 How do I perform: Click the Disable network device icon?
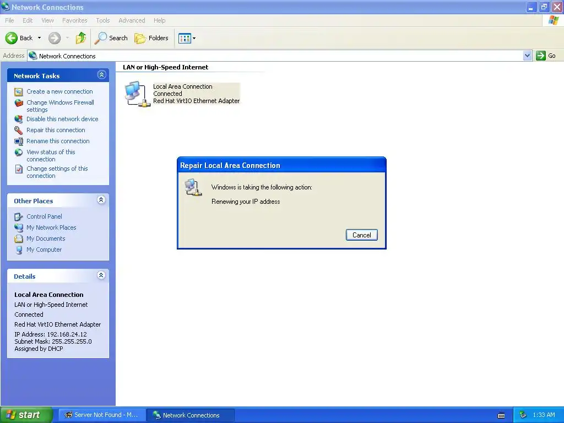point(19,119)
